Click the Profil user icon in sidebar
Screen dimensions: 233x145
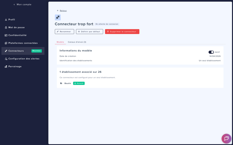coord(6,20)
